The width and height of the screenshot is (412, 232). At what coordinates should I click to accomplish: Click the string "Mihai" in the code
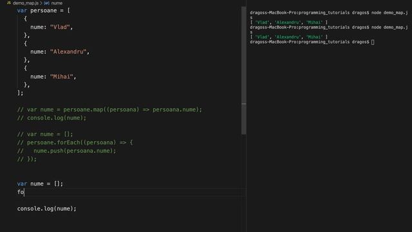pyautogui.click(x=62, y=77)
